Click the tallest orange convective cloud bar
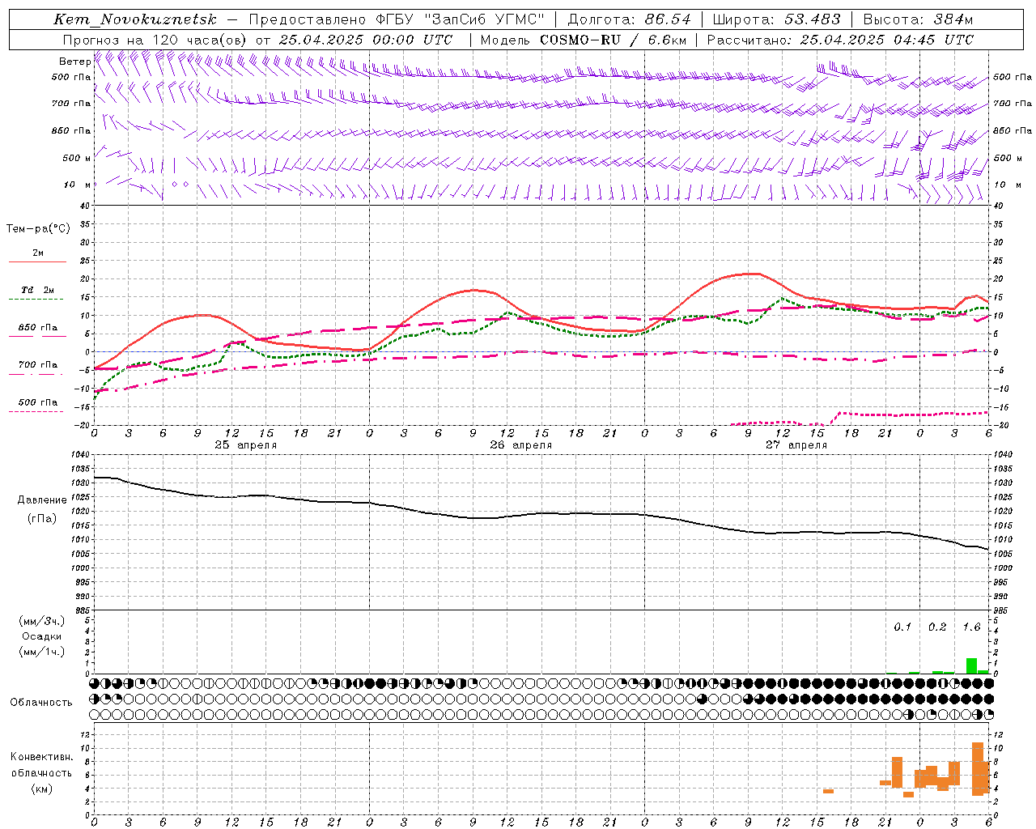 pos(978,768)
